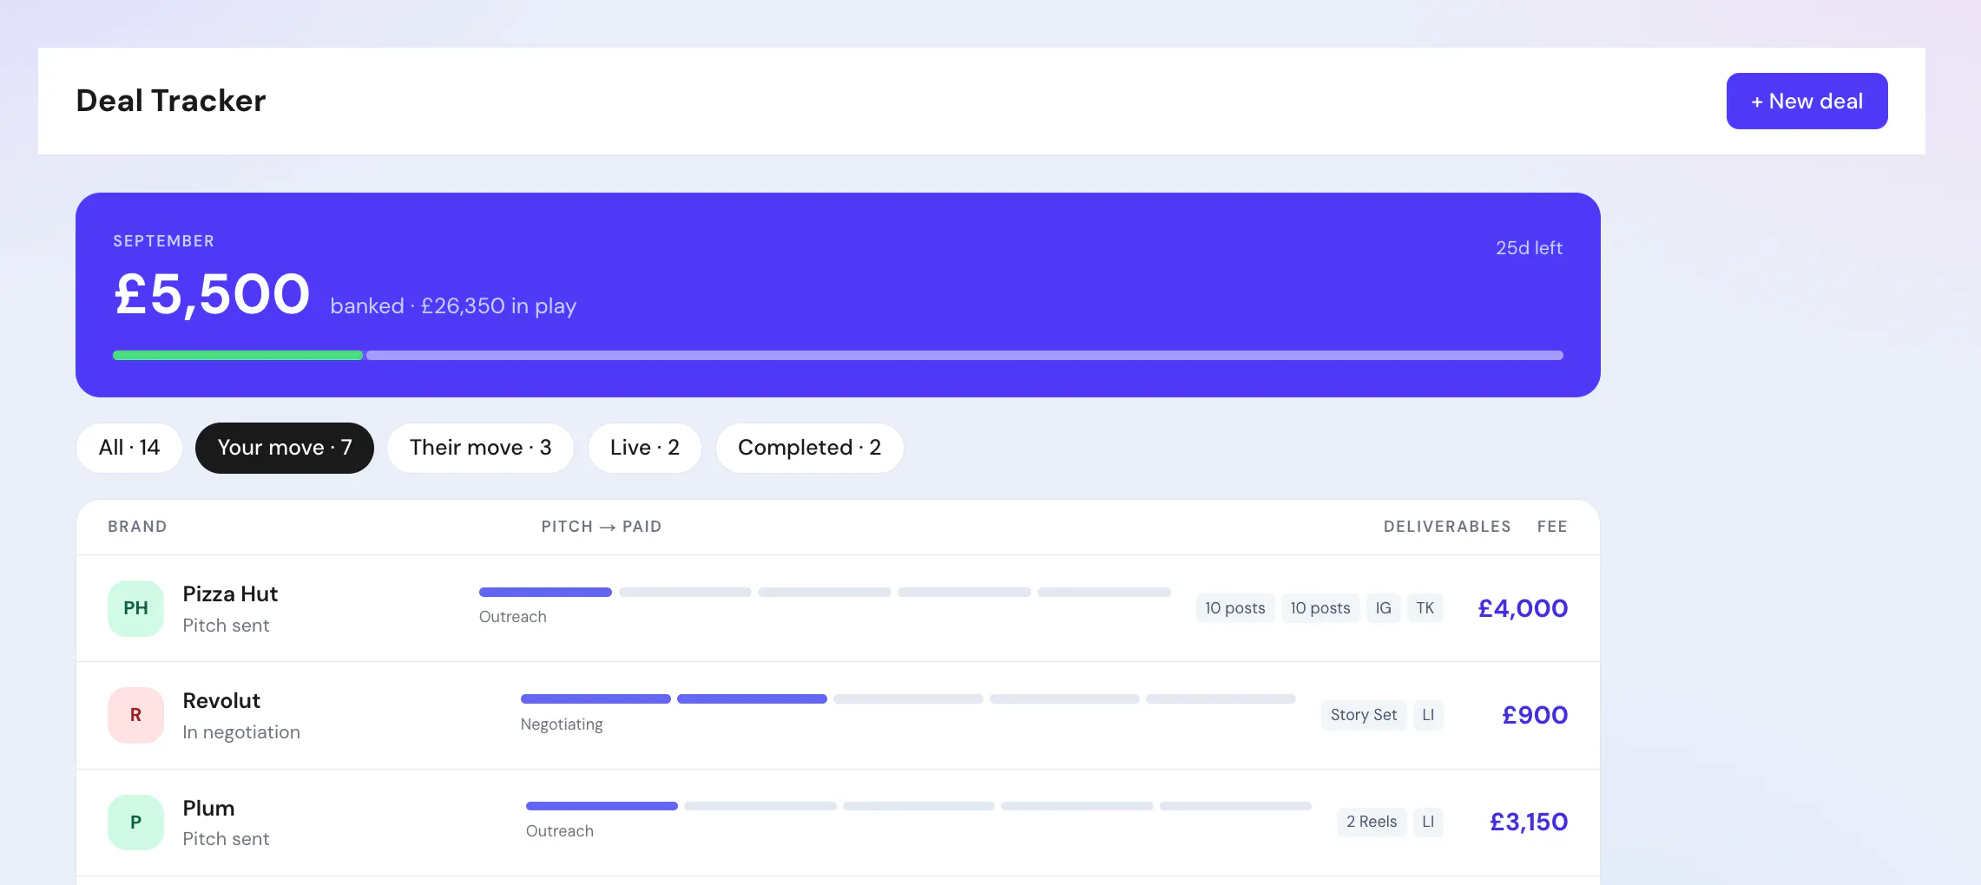Click the FEE column header
Screen dimensions: 1981x885
(1552, 527)
